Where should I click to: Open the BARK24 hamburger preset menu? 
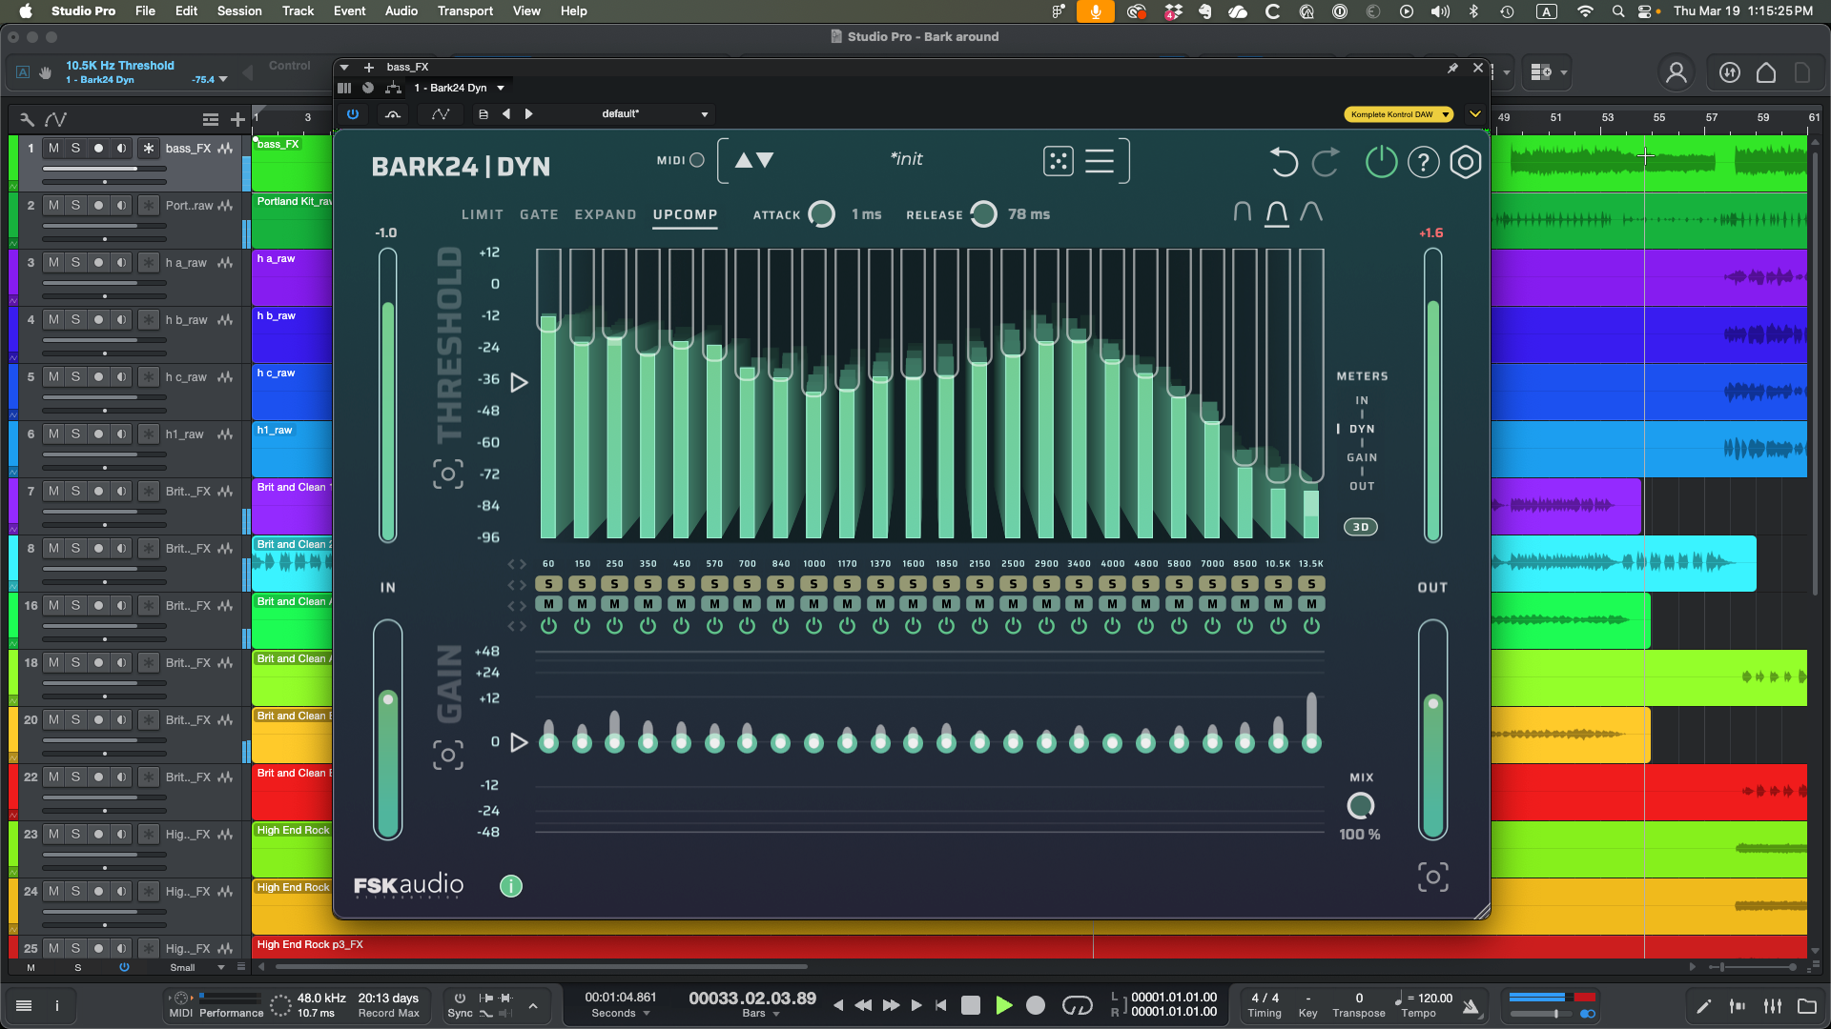click(x=1100, y=161)
